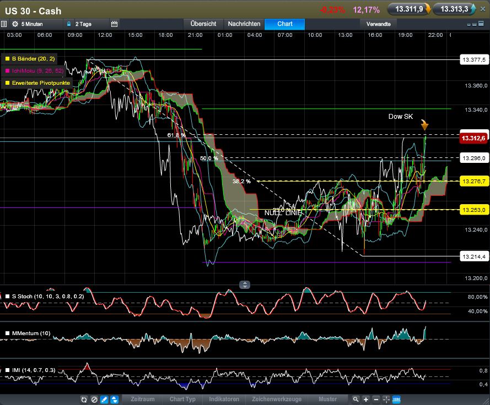Click the 38,2 % Fibonacci label
Screen dimensions: 490x405
241,181
